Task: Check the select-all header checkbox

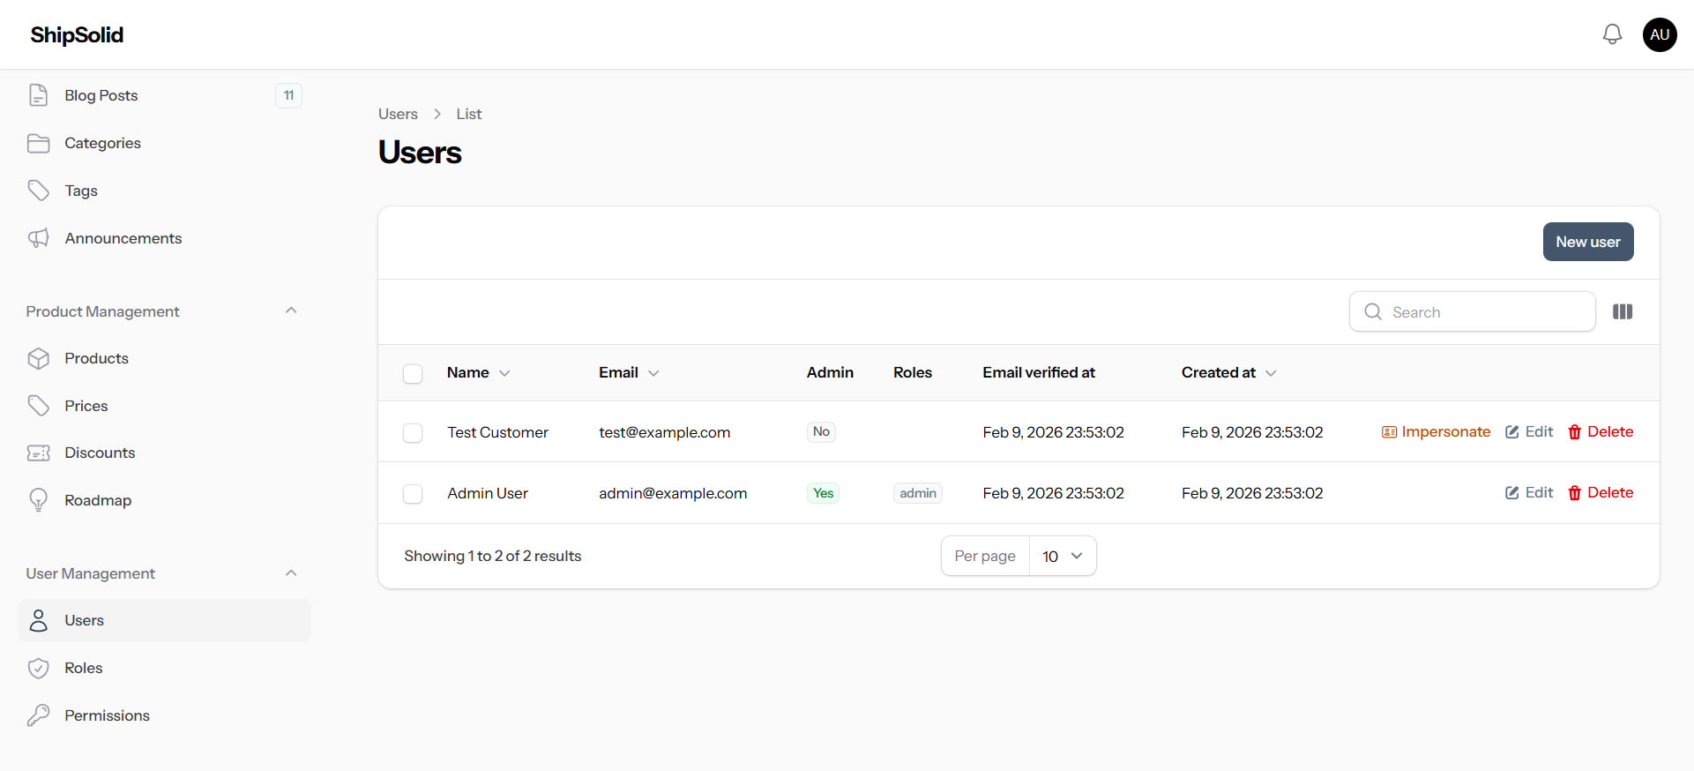Action: [413, 374]
